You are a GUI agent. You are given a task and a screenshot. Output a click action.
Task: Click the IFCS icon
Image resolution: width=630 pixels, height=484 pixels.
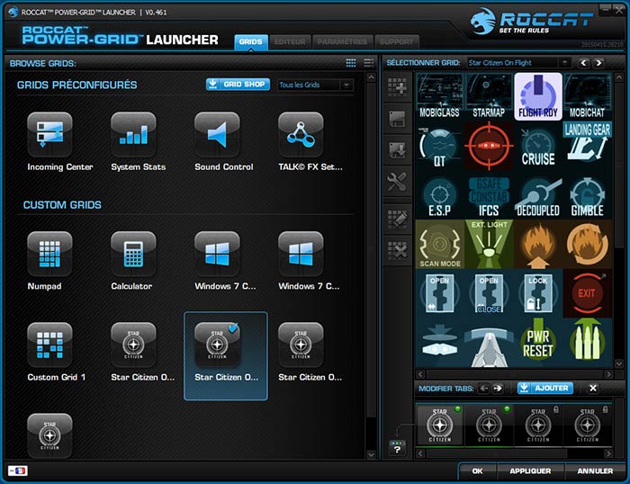[x=489, y=195]
